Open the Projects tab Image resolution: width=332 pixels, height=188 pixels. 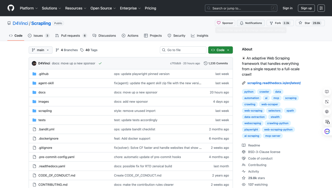[x=153, y=36]
